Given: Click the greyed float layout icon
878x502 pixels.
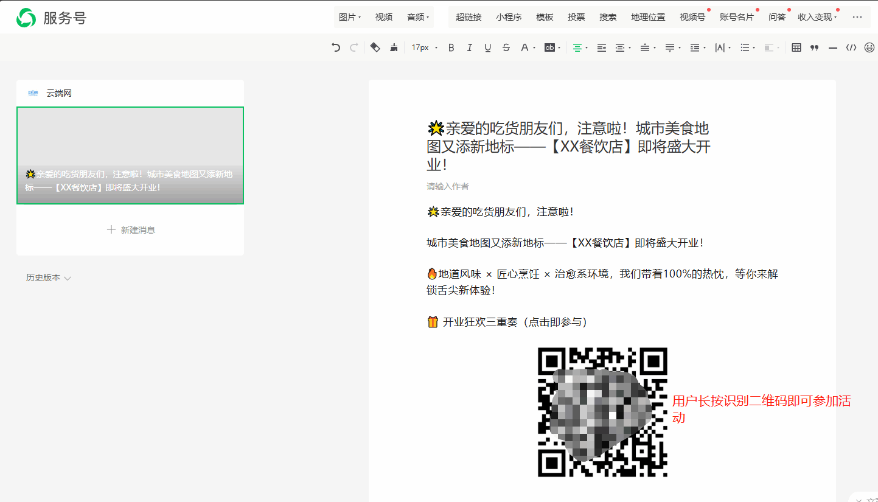Looking at the screenshot, I should pyautogui.click(x=772, y=47).
